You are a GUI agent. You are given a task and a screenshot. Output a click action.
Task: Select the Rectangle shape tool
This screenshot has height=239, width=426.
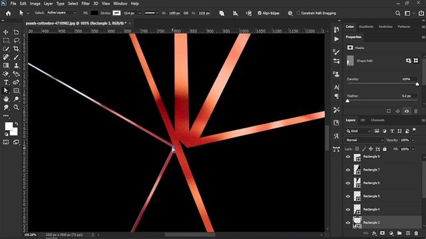(x=16, y=91)
